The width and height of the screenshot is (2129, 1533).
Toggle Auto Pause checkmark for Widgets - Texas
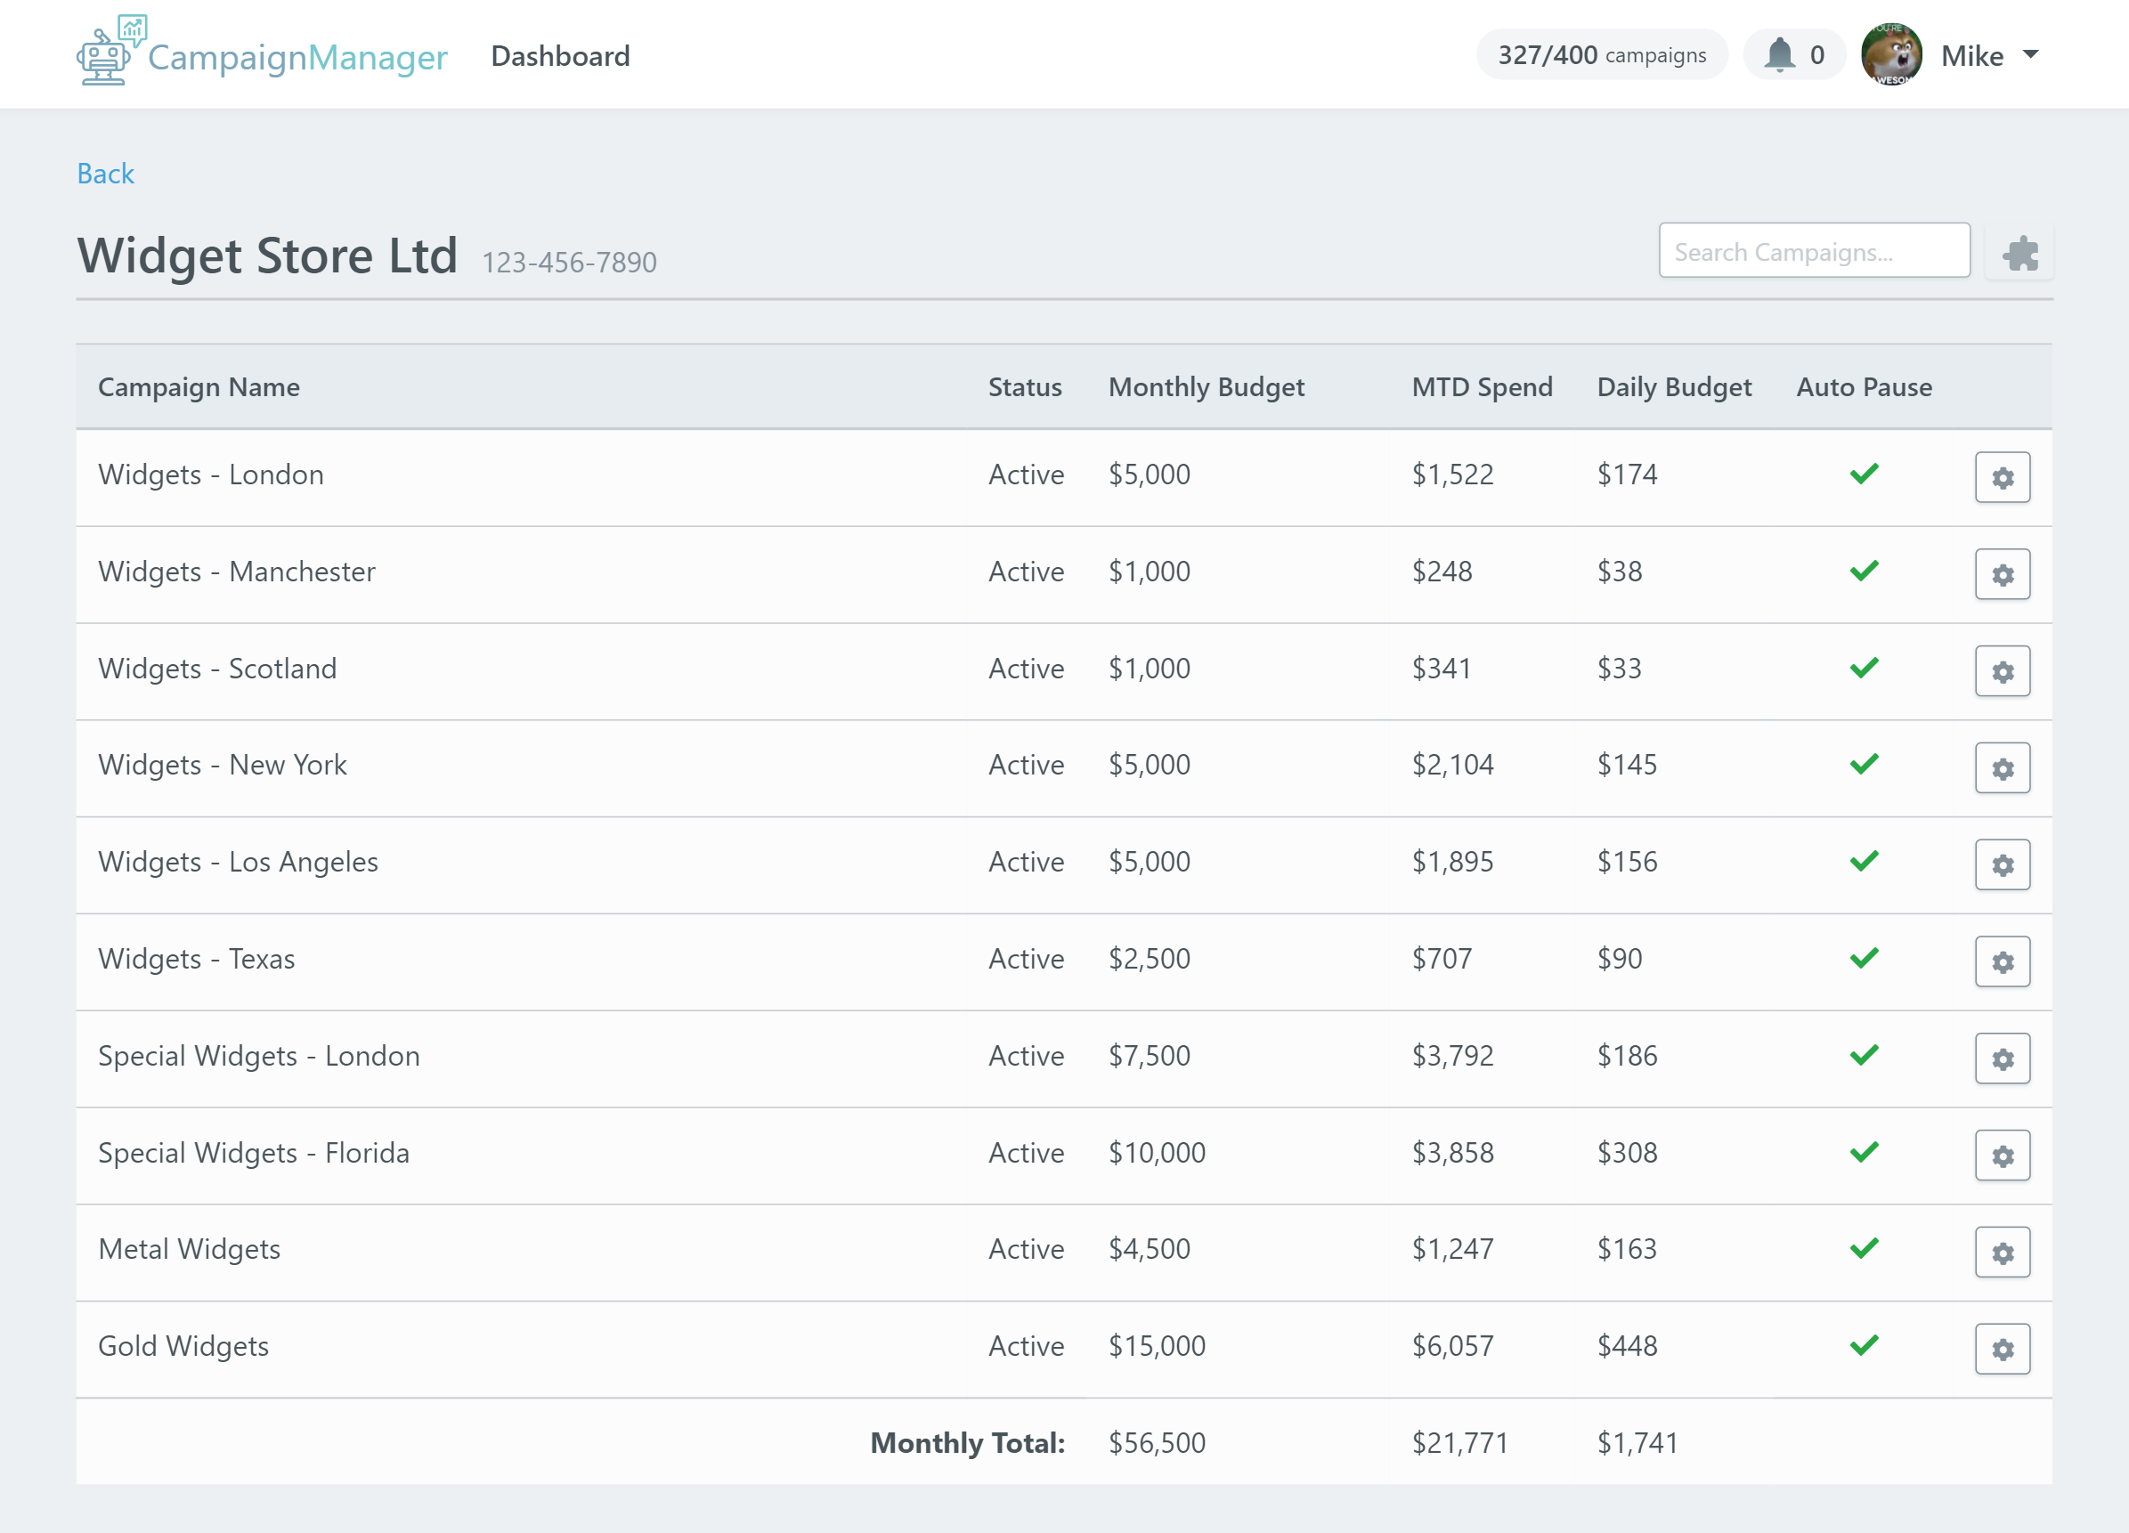tap(1865, 958)
